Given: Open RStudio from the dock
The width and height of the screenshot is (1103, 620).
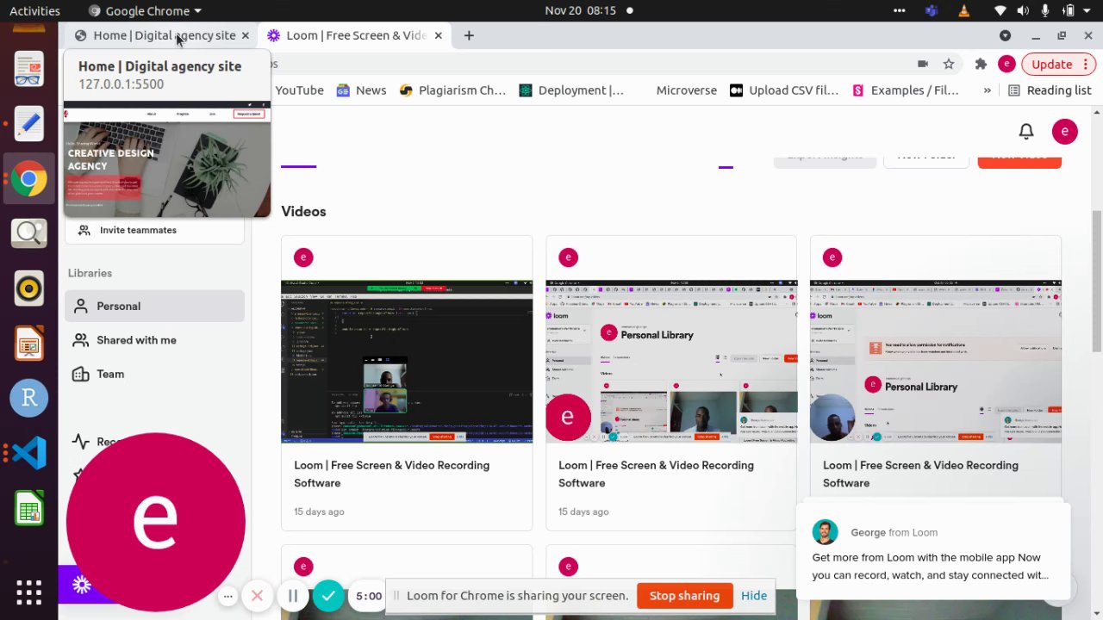Looking at the screenshot, I should point(28,398).
